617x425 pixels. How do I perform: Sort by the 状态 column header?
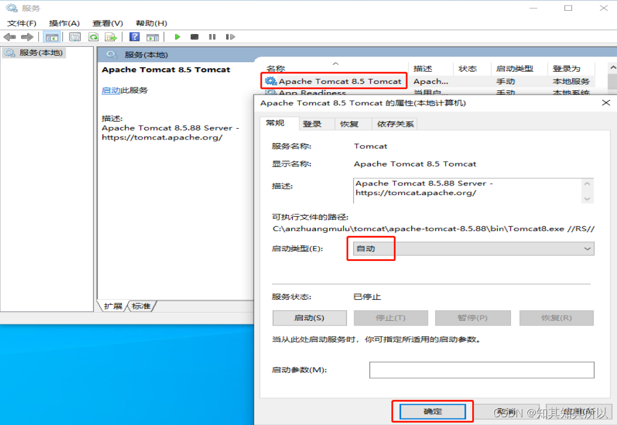coord(472,68)
